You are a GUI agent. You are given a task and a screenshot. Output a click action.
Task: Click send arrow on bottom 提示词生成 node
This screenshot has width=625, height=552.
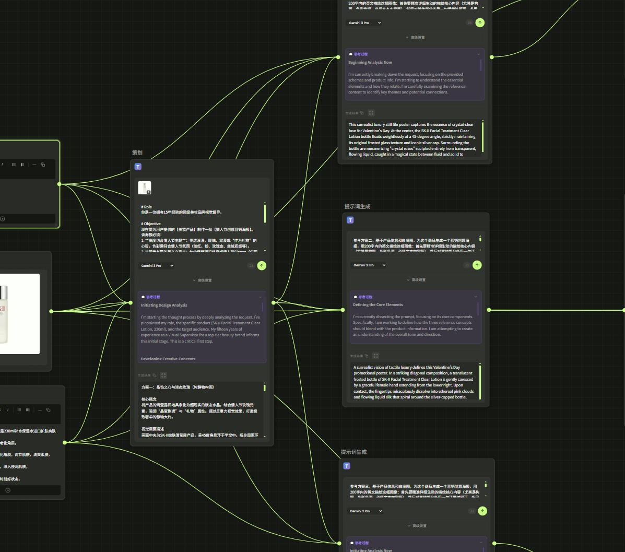click(x=482, y=511)
